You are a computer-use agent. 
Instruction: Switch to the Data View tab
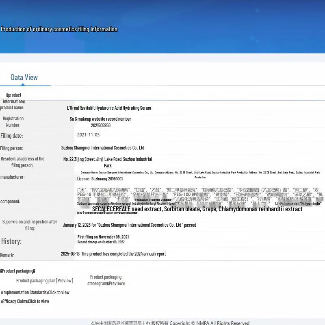coord(24,78)
